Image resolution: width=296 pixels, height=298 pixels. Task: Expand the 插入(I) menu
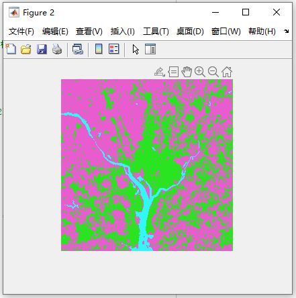click(x=122, y=32)
